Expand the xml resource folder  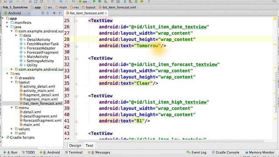[12, 133]
